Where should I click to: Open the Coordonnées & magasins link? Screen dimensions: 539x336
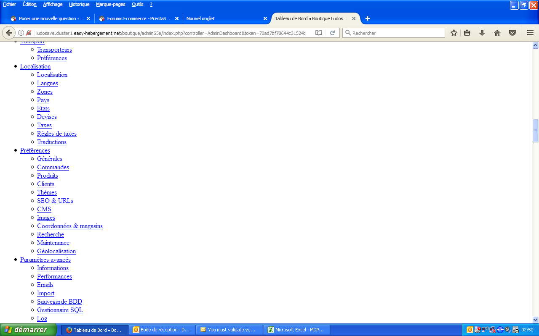click(x=70, y=226)
